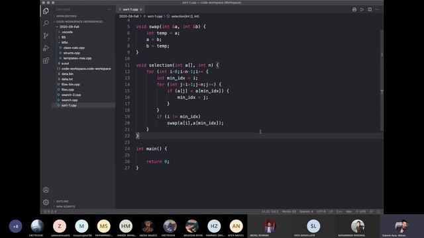Open Explorer panel more actions ellipsis

tap(109, 9)
